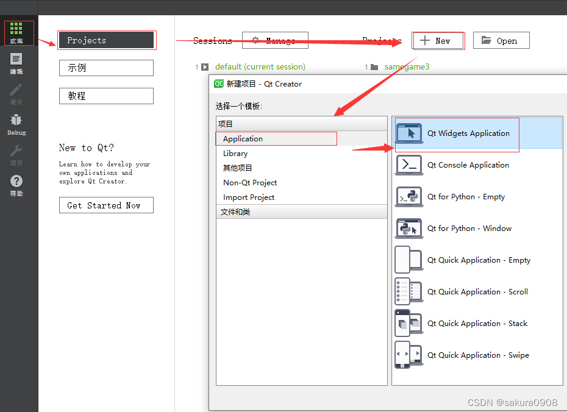Click Qt Quick Application Stack icon
Screen dimensions: 567x412
pos(409,324)
